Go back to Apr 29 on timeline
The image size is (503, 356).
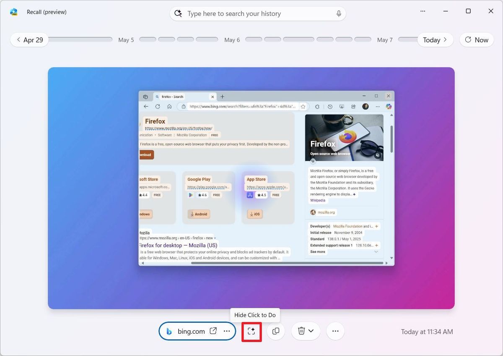(29, 40)
